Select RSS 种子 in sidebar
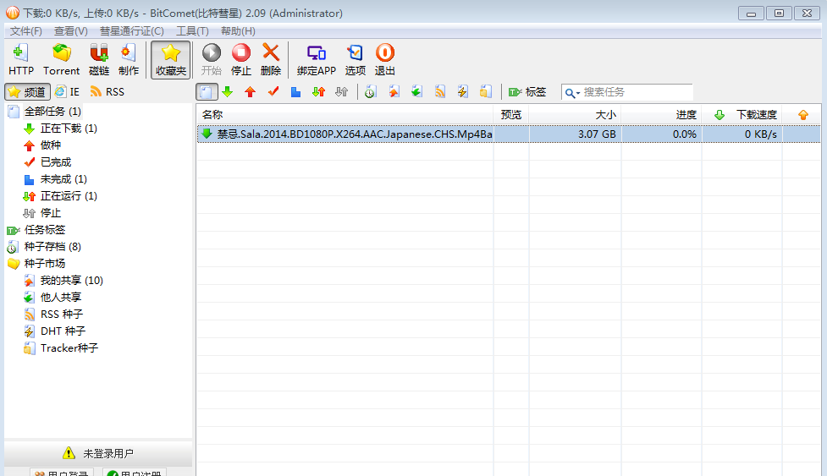 click(x=62, y=315)
